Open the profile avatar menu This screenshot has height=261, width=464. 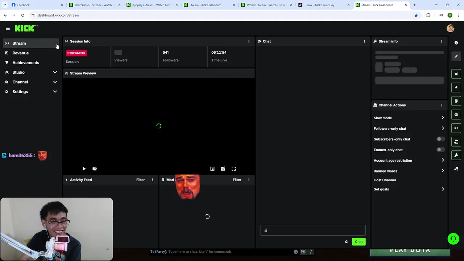pyautogui.click(x=451, y=28)
